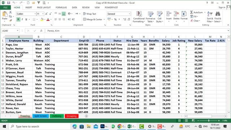
Task: Toggle Italic formatting
Action: pyautogui.click(x=22, y=19)
